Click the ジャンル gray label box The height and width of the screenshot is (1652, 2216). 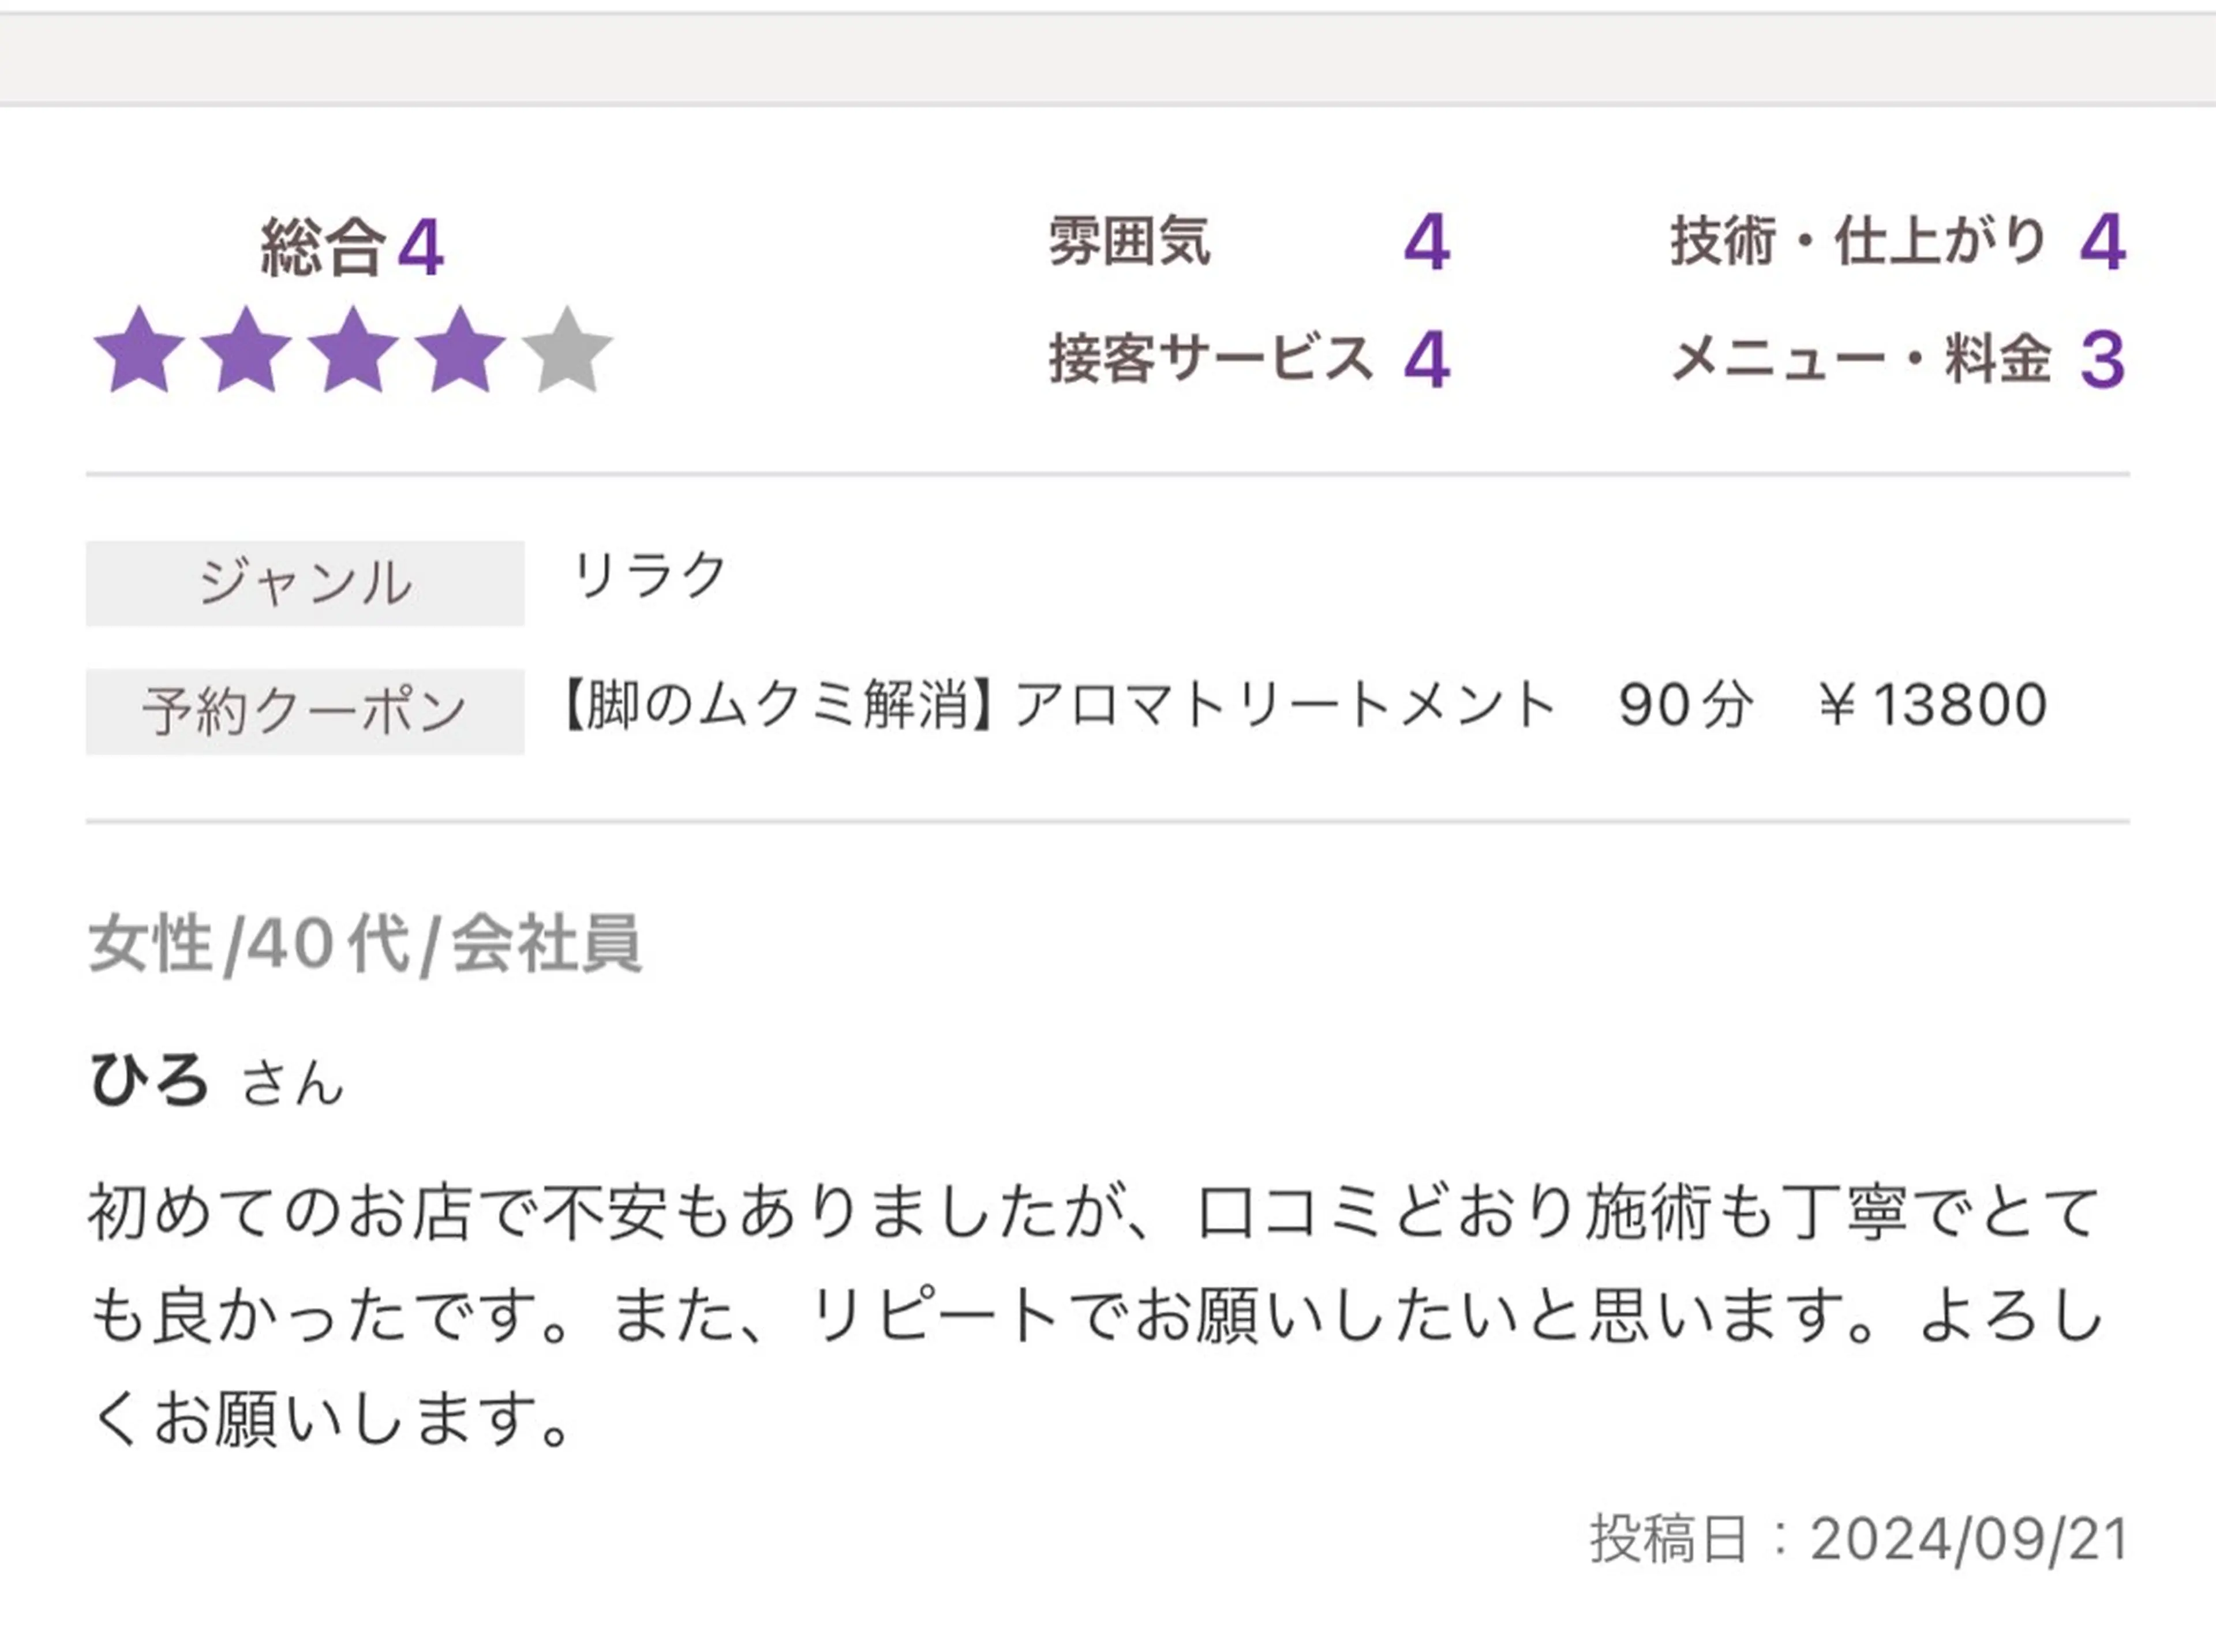tap(305, 583)
